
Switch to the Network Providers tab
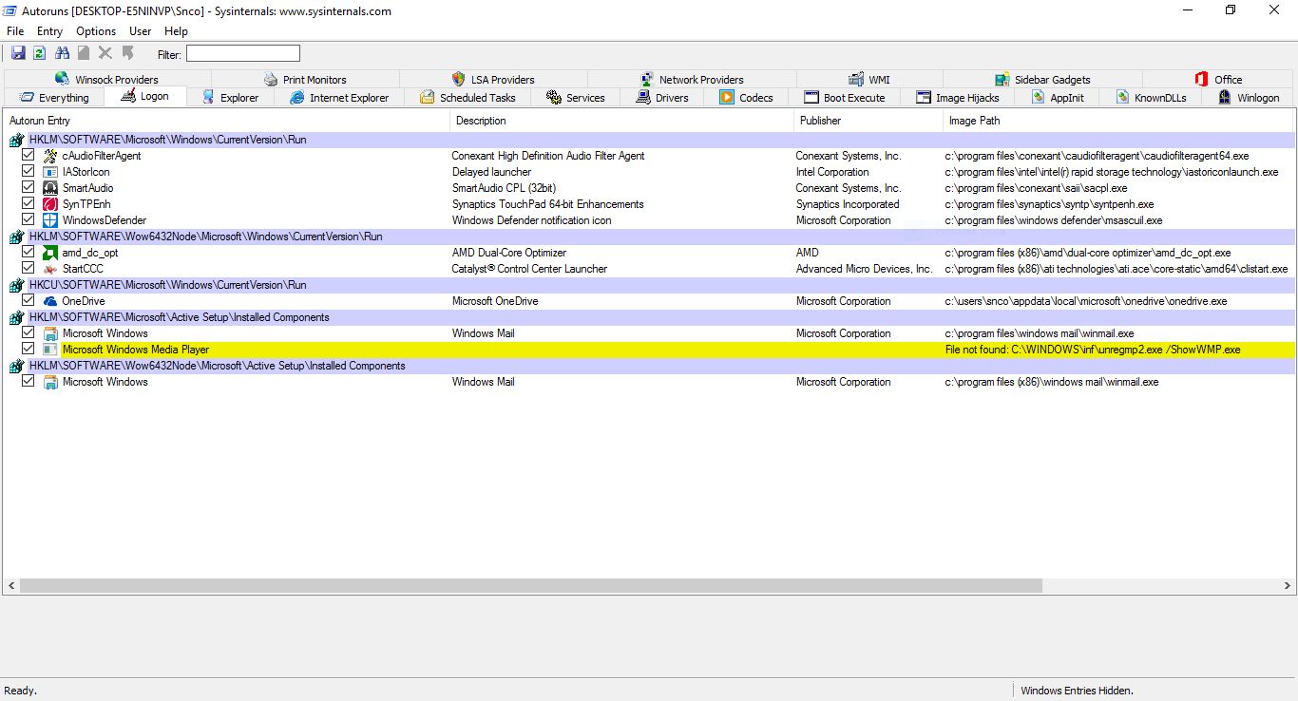click(x=692, y=80)
